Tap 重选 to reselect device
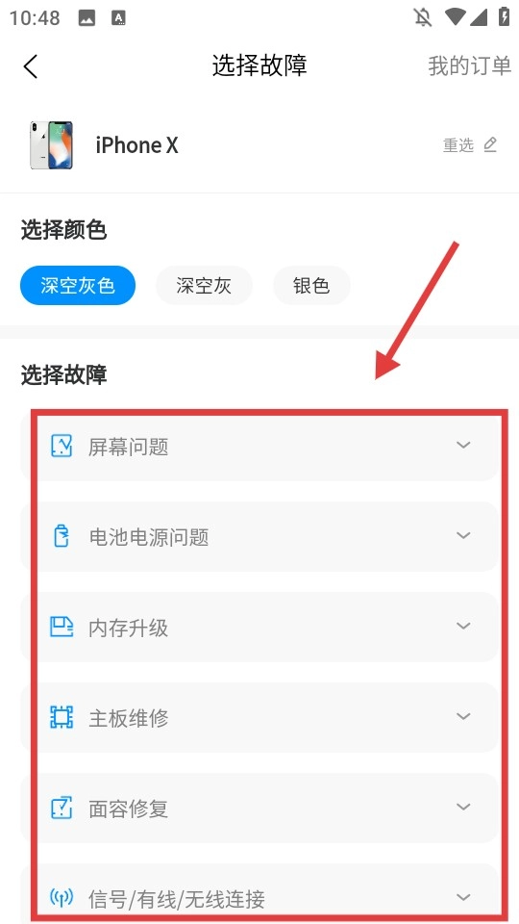 (x=458, y=145)
